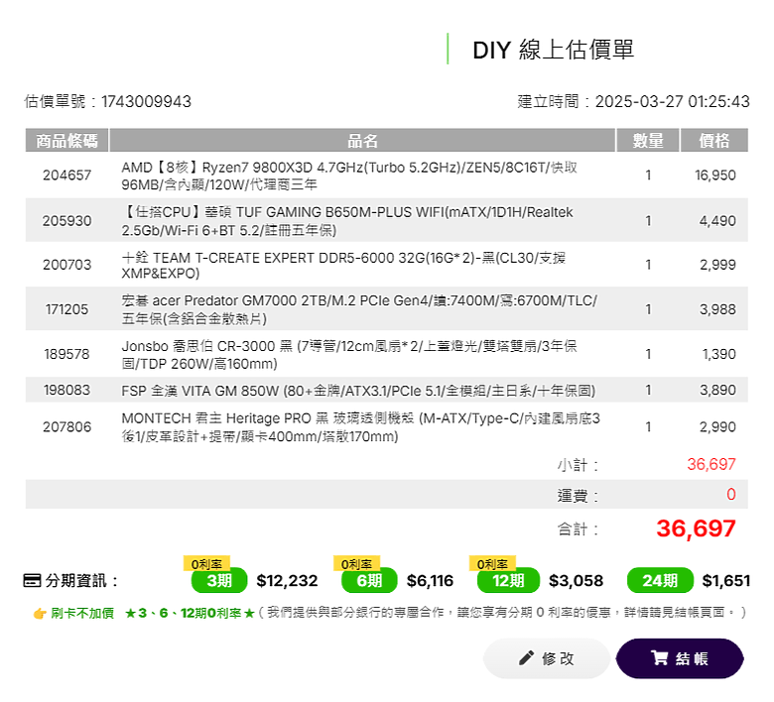Click the 建立時間 2025-03-27 timestamp
Screen dimensions: 774x702
coord(633,101)
